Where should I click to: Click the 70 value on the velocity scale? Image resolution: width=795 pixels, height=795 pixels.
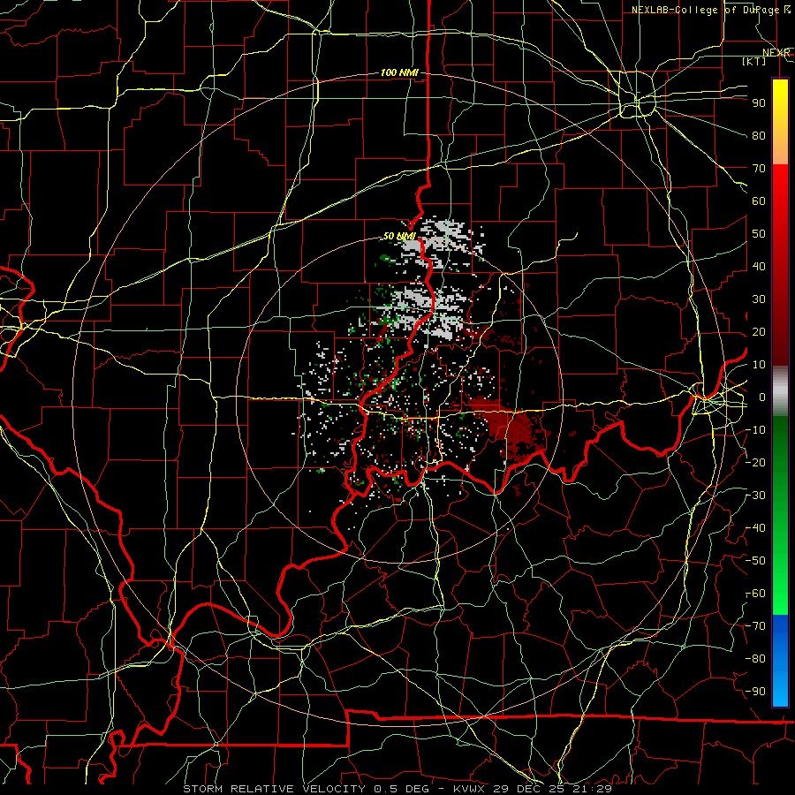click(x=759, y=169)
